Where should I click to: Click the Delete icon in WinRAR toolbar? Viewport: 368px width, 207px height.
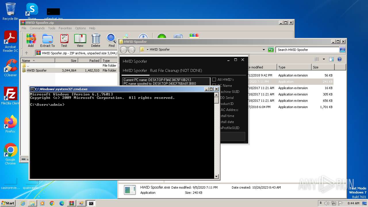96,40
